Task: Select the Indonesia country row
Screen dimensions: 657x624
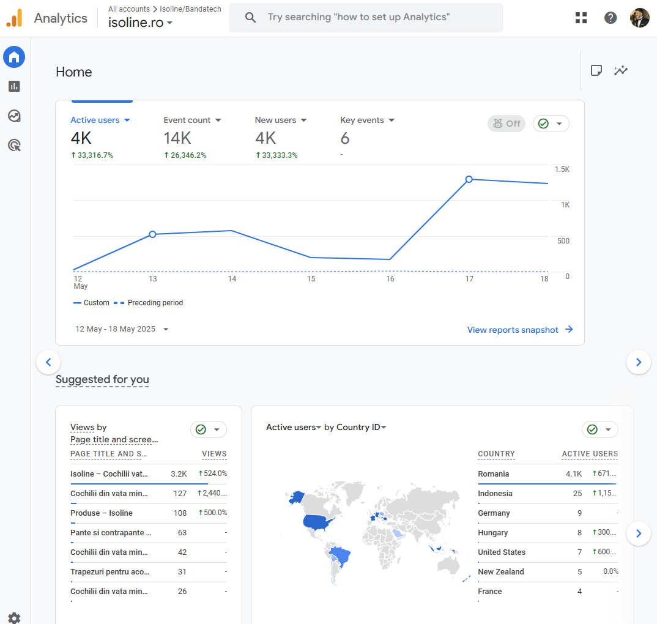Action: (548, 494)
